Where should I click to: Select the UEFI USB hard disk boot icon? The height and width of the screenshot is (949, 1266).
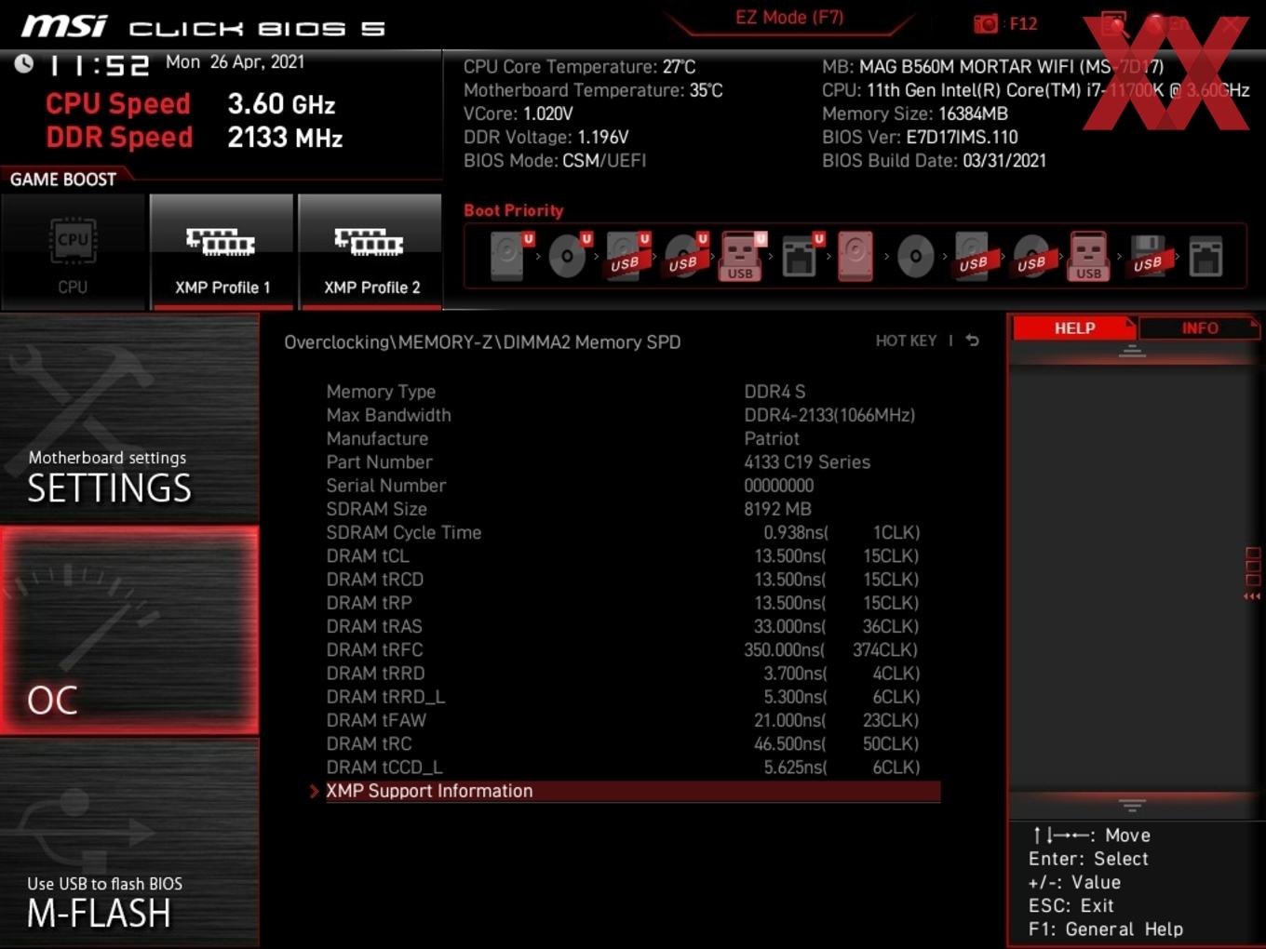(x=627, y=256)
